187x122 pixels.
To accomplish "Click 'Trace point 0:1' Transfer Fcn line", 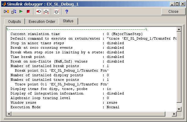I will tap(62, 84).
